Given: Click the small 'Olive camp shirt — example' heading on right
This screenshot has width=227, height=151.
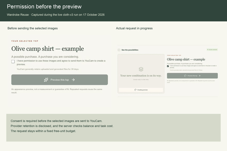Looking at the screenshot, I should pos(186,59).
